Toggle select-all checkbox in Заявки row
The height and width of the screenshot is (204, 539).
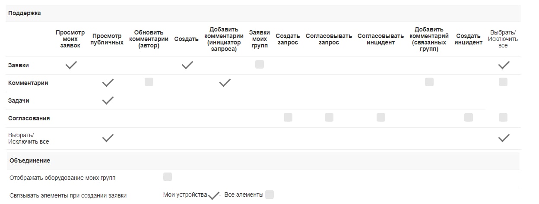[x=504, y=65]
